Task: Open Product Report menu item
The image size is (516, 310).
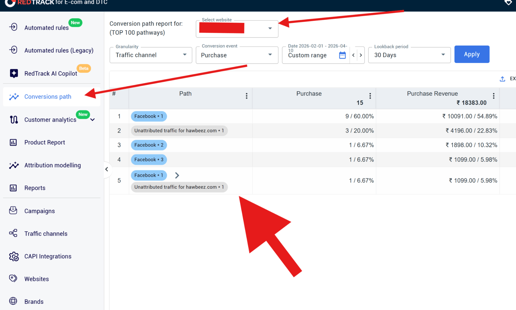Action: pyautogui.click(x=52, y=142)
